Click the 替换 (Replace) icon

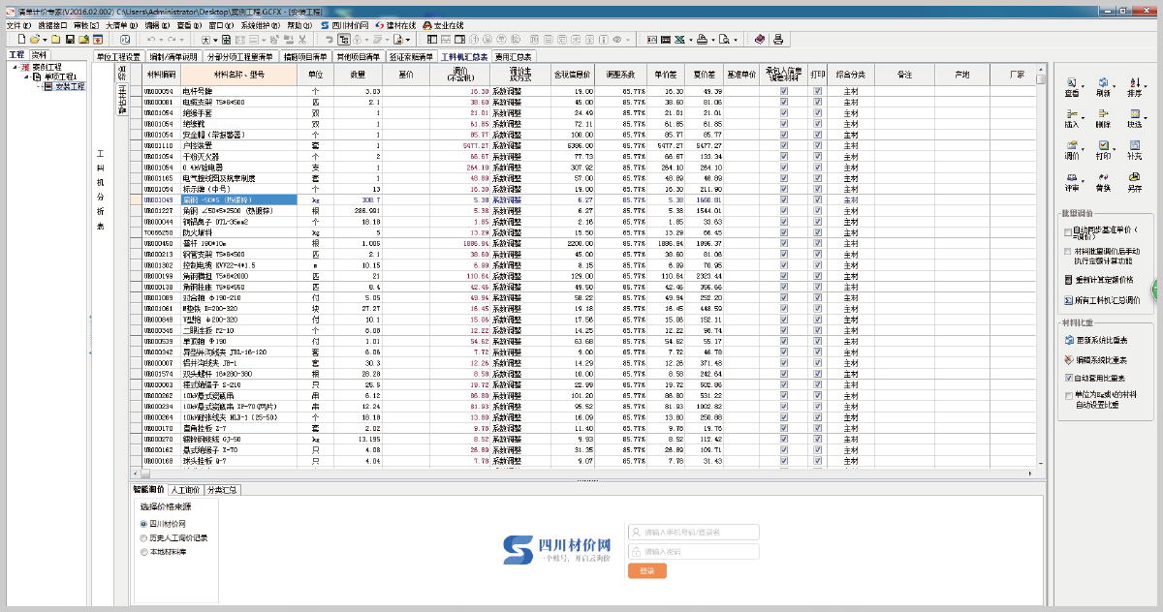1103,180
